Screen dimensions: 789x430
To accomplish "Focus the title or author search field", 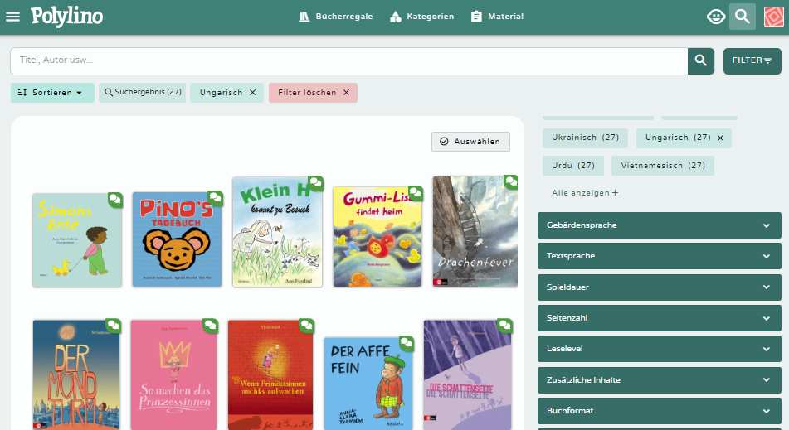I will 349,60.
